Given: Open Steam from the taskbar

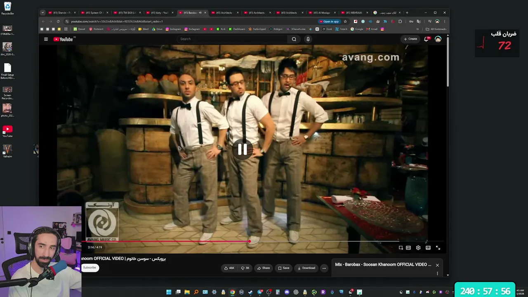Looking at the screenshot, I should 250,292.
